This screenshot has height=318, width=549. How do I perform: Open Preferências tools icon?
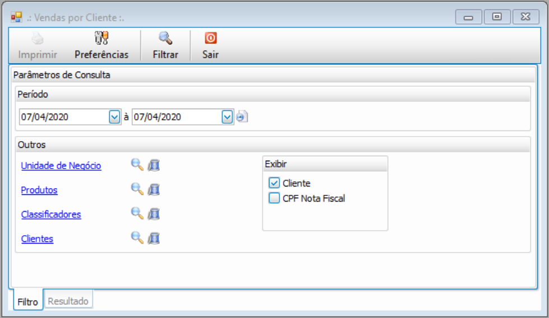click(102, 38)
